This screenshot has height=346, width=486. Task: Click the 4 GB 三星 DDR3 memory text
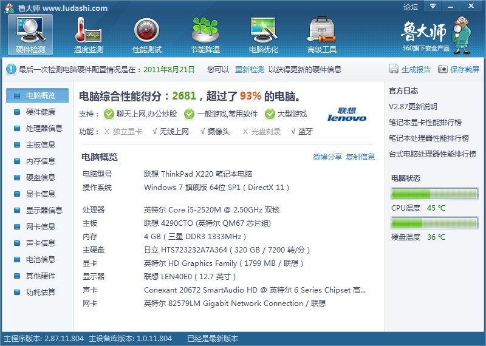[x=195, y=237]
